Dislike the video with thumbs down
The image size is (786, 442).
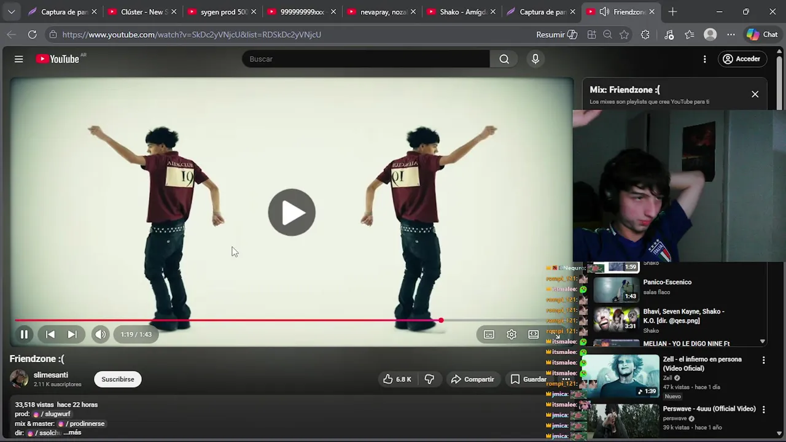(x=429, y=379)
